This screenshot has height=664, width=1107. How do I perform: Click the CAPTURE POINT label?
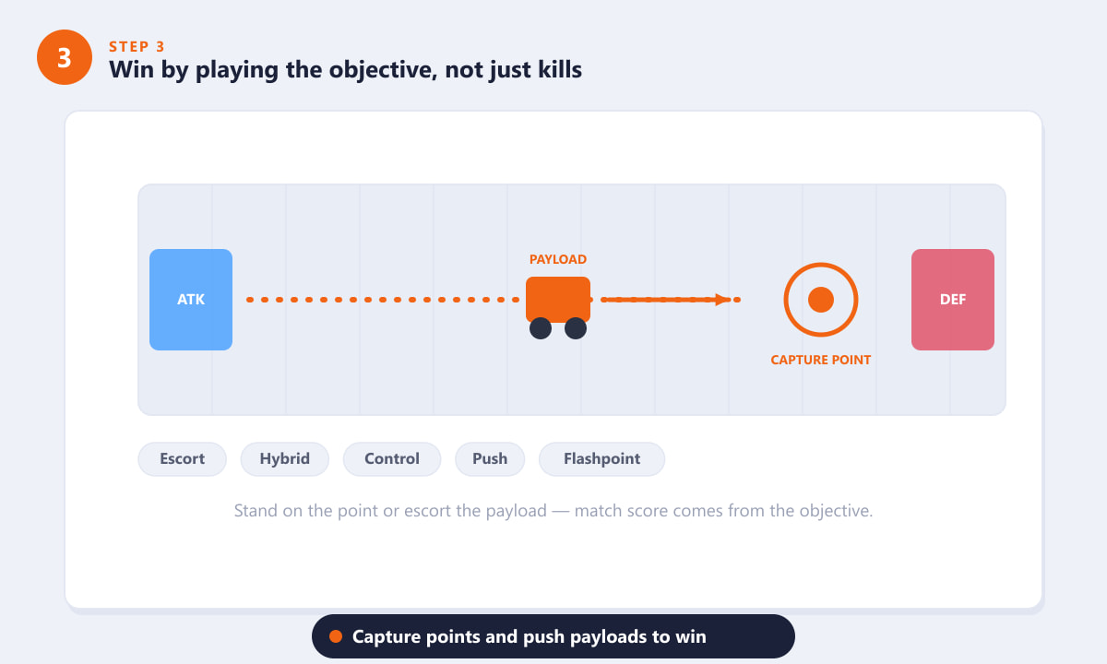[x=821, y=360]
